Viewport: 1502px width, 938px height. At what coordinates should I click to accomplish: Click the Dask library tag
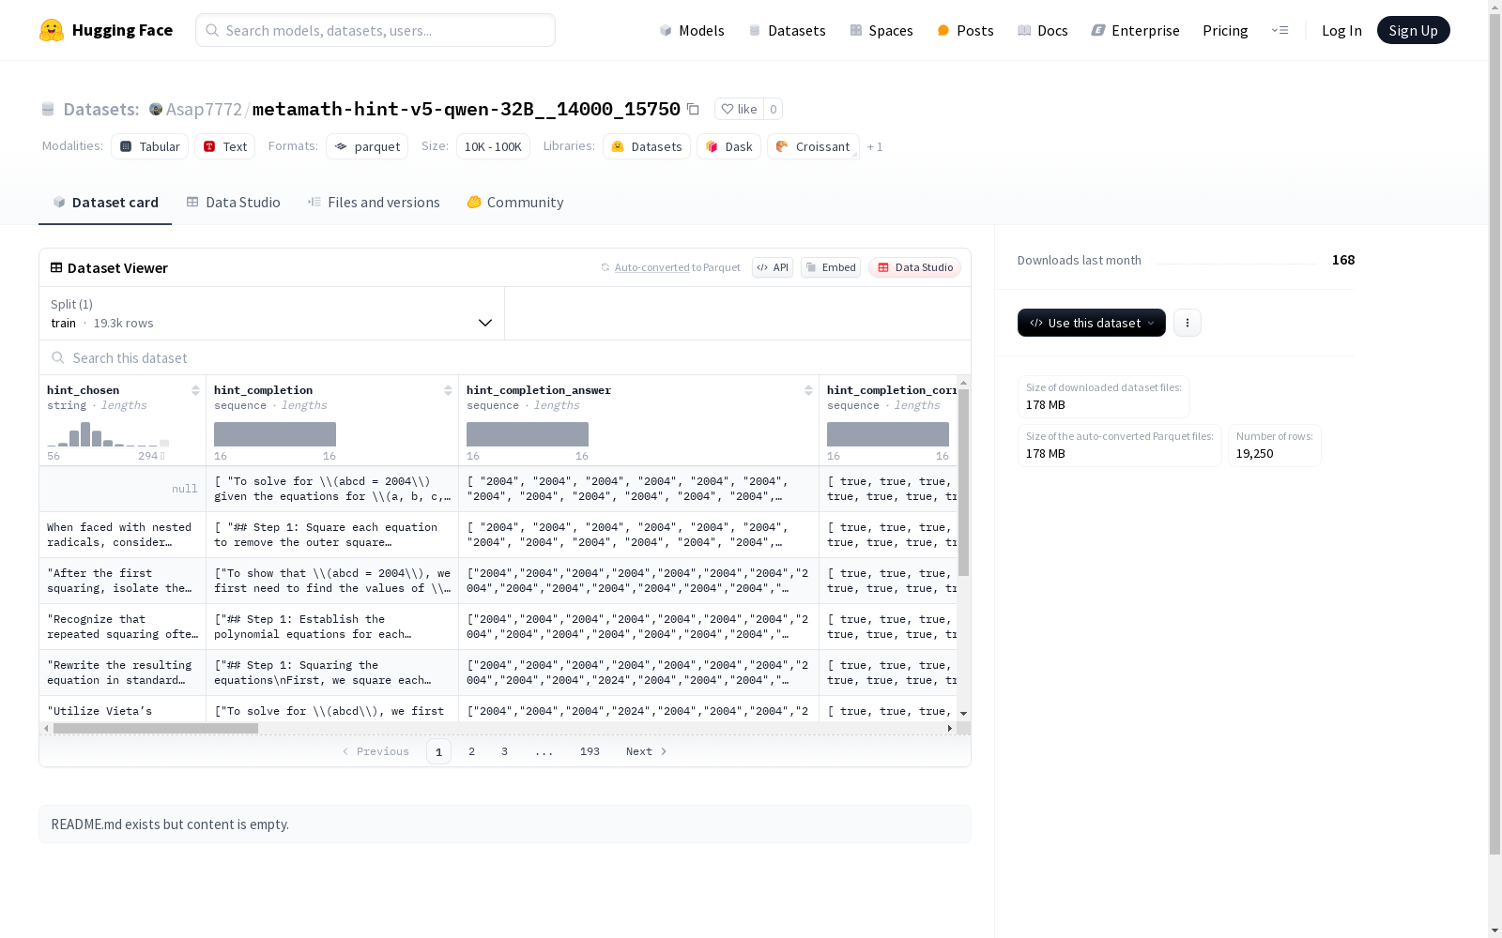click(728, 146)
